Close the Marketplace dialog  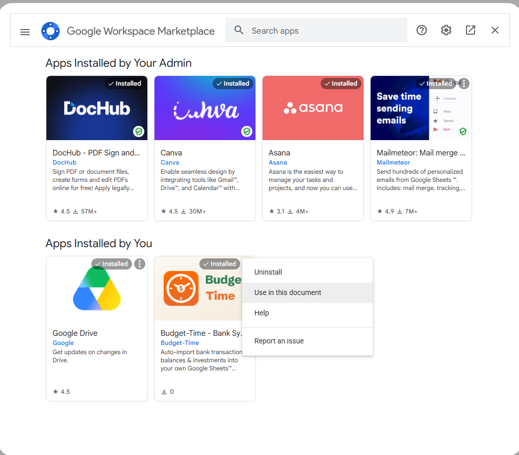(495, 30)
